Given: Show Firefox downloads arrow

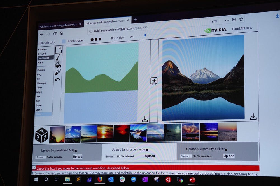Looking at the screenshot, I should pos(277,16).
